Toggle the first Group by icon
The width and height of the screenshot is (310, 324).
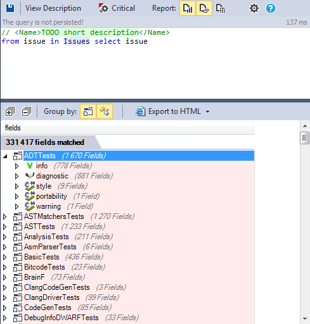(x=88, y=111)
